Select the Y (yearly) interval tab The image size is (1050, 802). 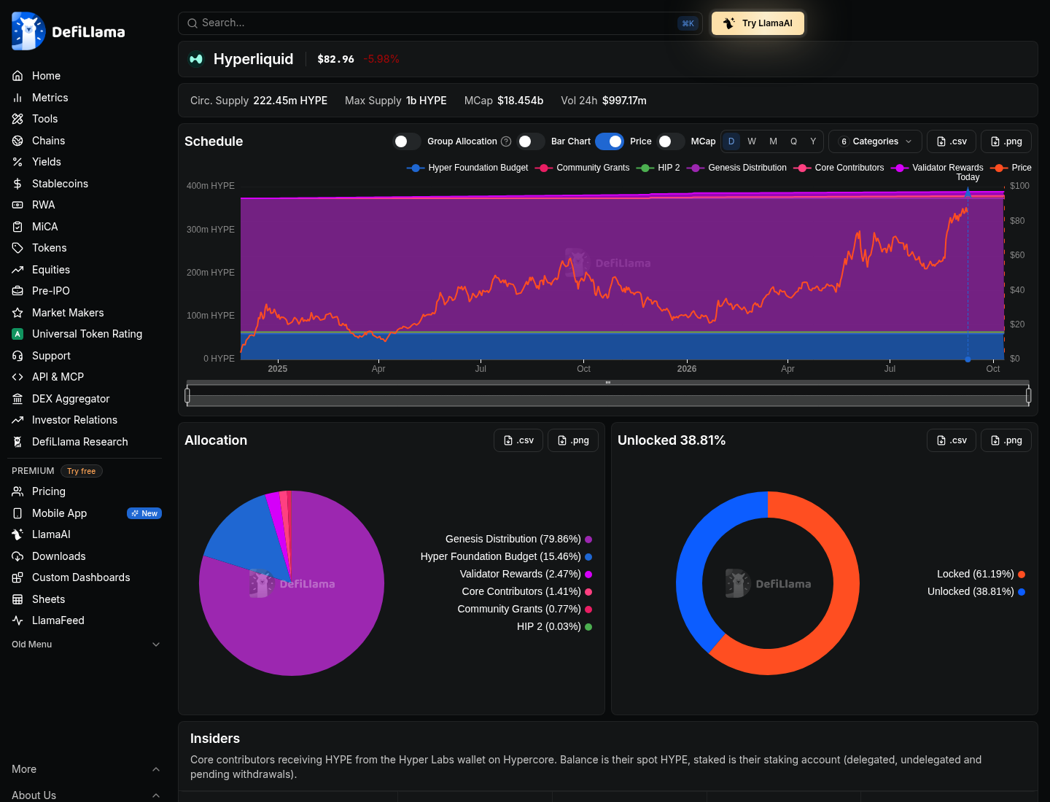(x=813, y=141)
